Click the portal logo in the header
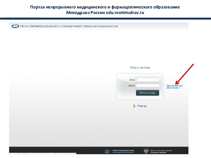Screen dimensions: 211x158 click(x=15, y=26)
